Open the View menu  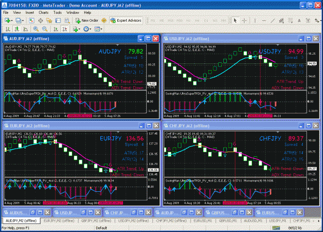point(17,12)
